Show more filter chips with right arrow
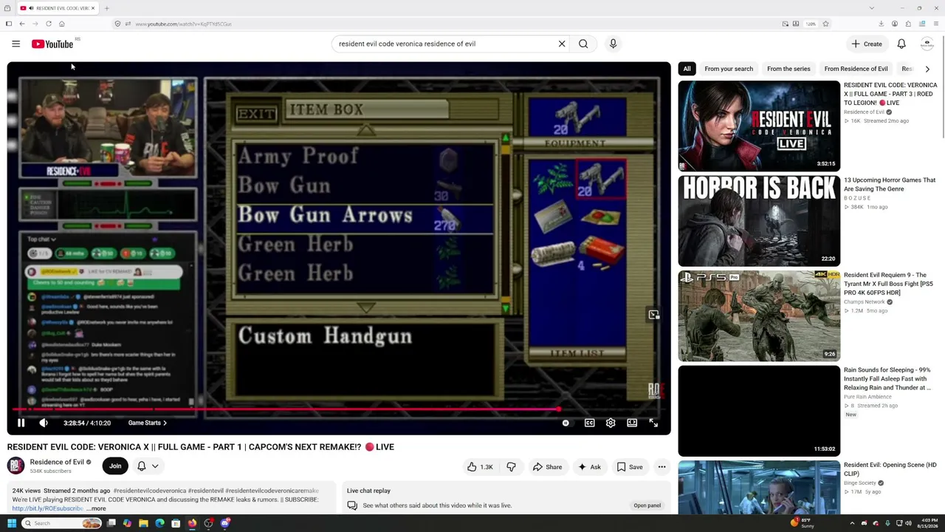The image size is (945, 532). tap(927, 69)
